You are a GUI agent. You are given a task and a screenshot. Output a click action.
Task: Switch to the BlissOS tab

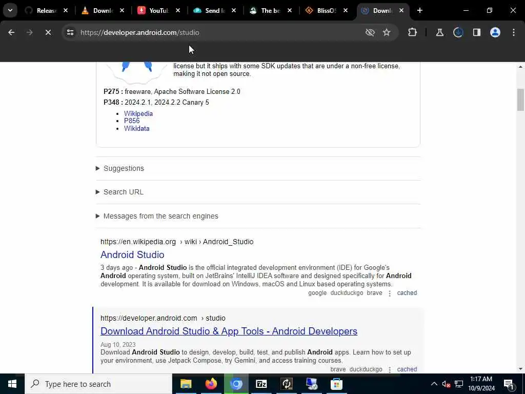tap(321, 10)
